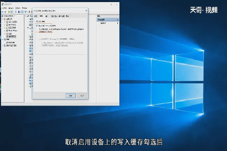Open the View menu in Computer Management
Viewport: 227px width, 151px height.
pos(18,8)
